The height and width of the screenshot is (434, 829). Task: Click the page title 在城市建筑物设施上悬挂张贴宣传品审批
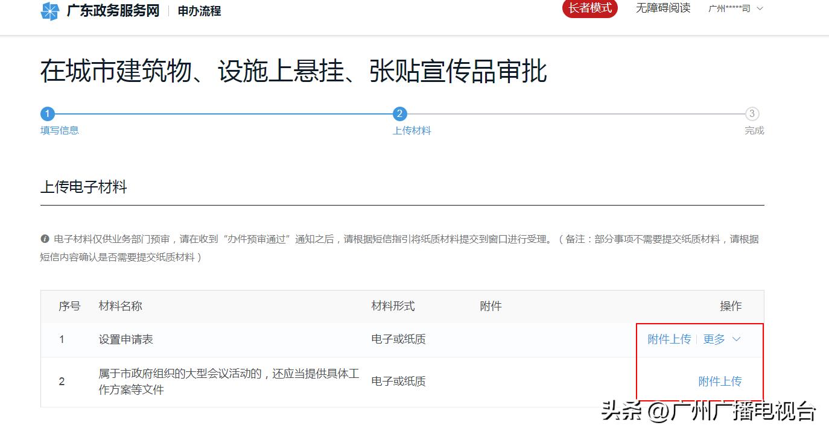293,72
